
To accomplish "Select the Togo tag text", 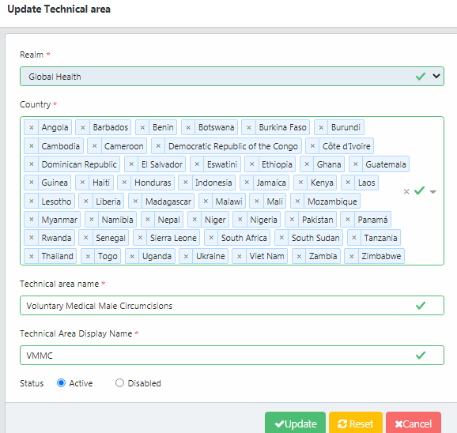I will click(108, 256).
